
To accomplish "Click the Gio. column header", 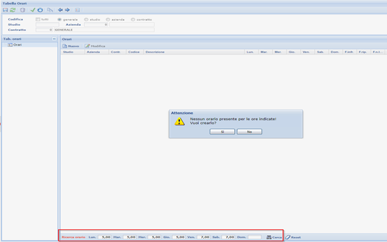I will (x=294, y=52).
